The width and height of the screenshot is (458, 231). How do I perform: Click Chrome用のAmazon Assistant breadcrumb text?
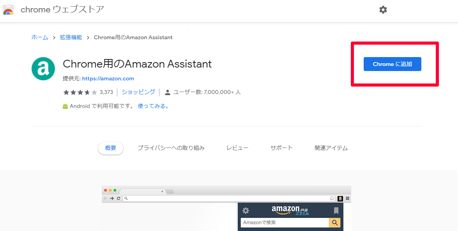coord(133,37)
